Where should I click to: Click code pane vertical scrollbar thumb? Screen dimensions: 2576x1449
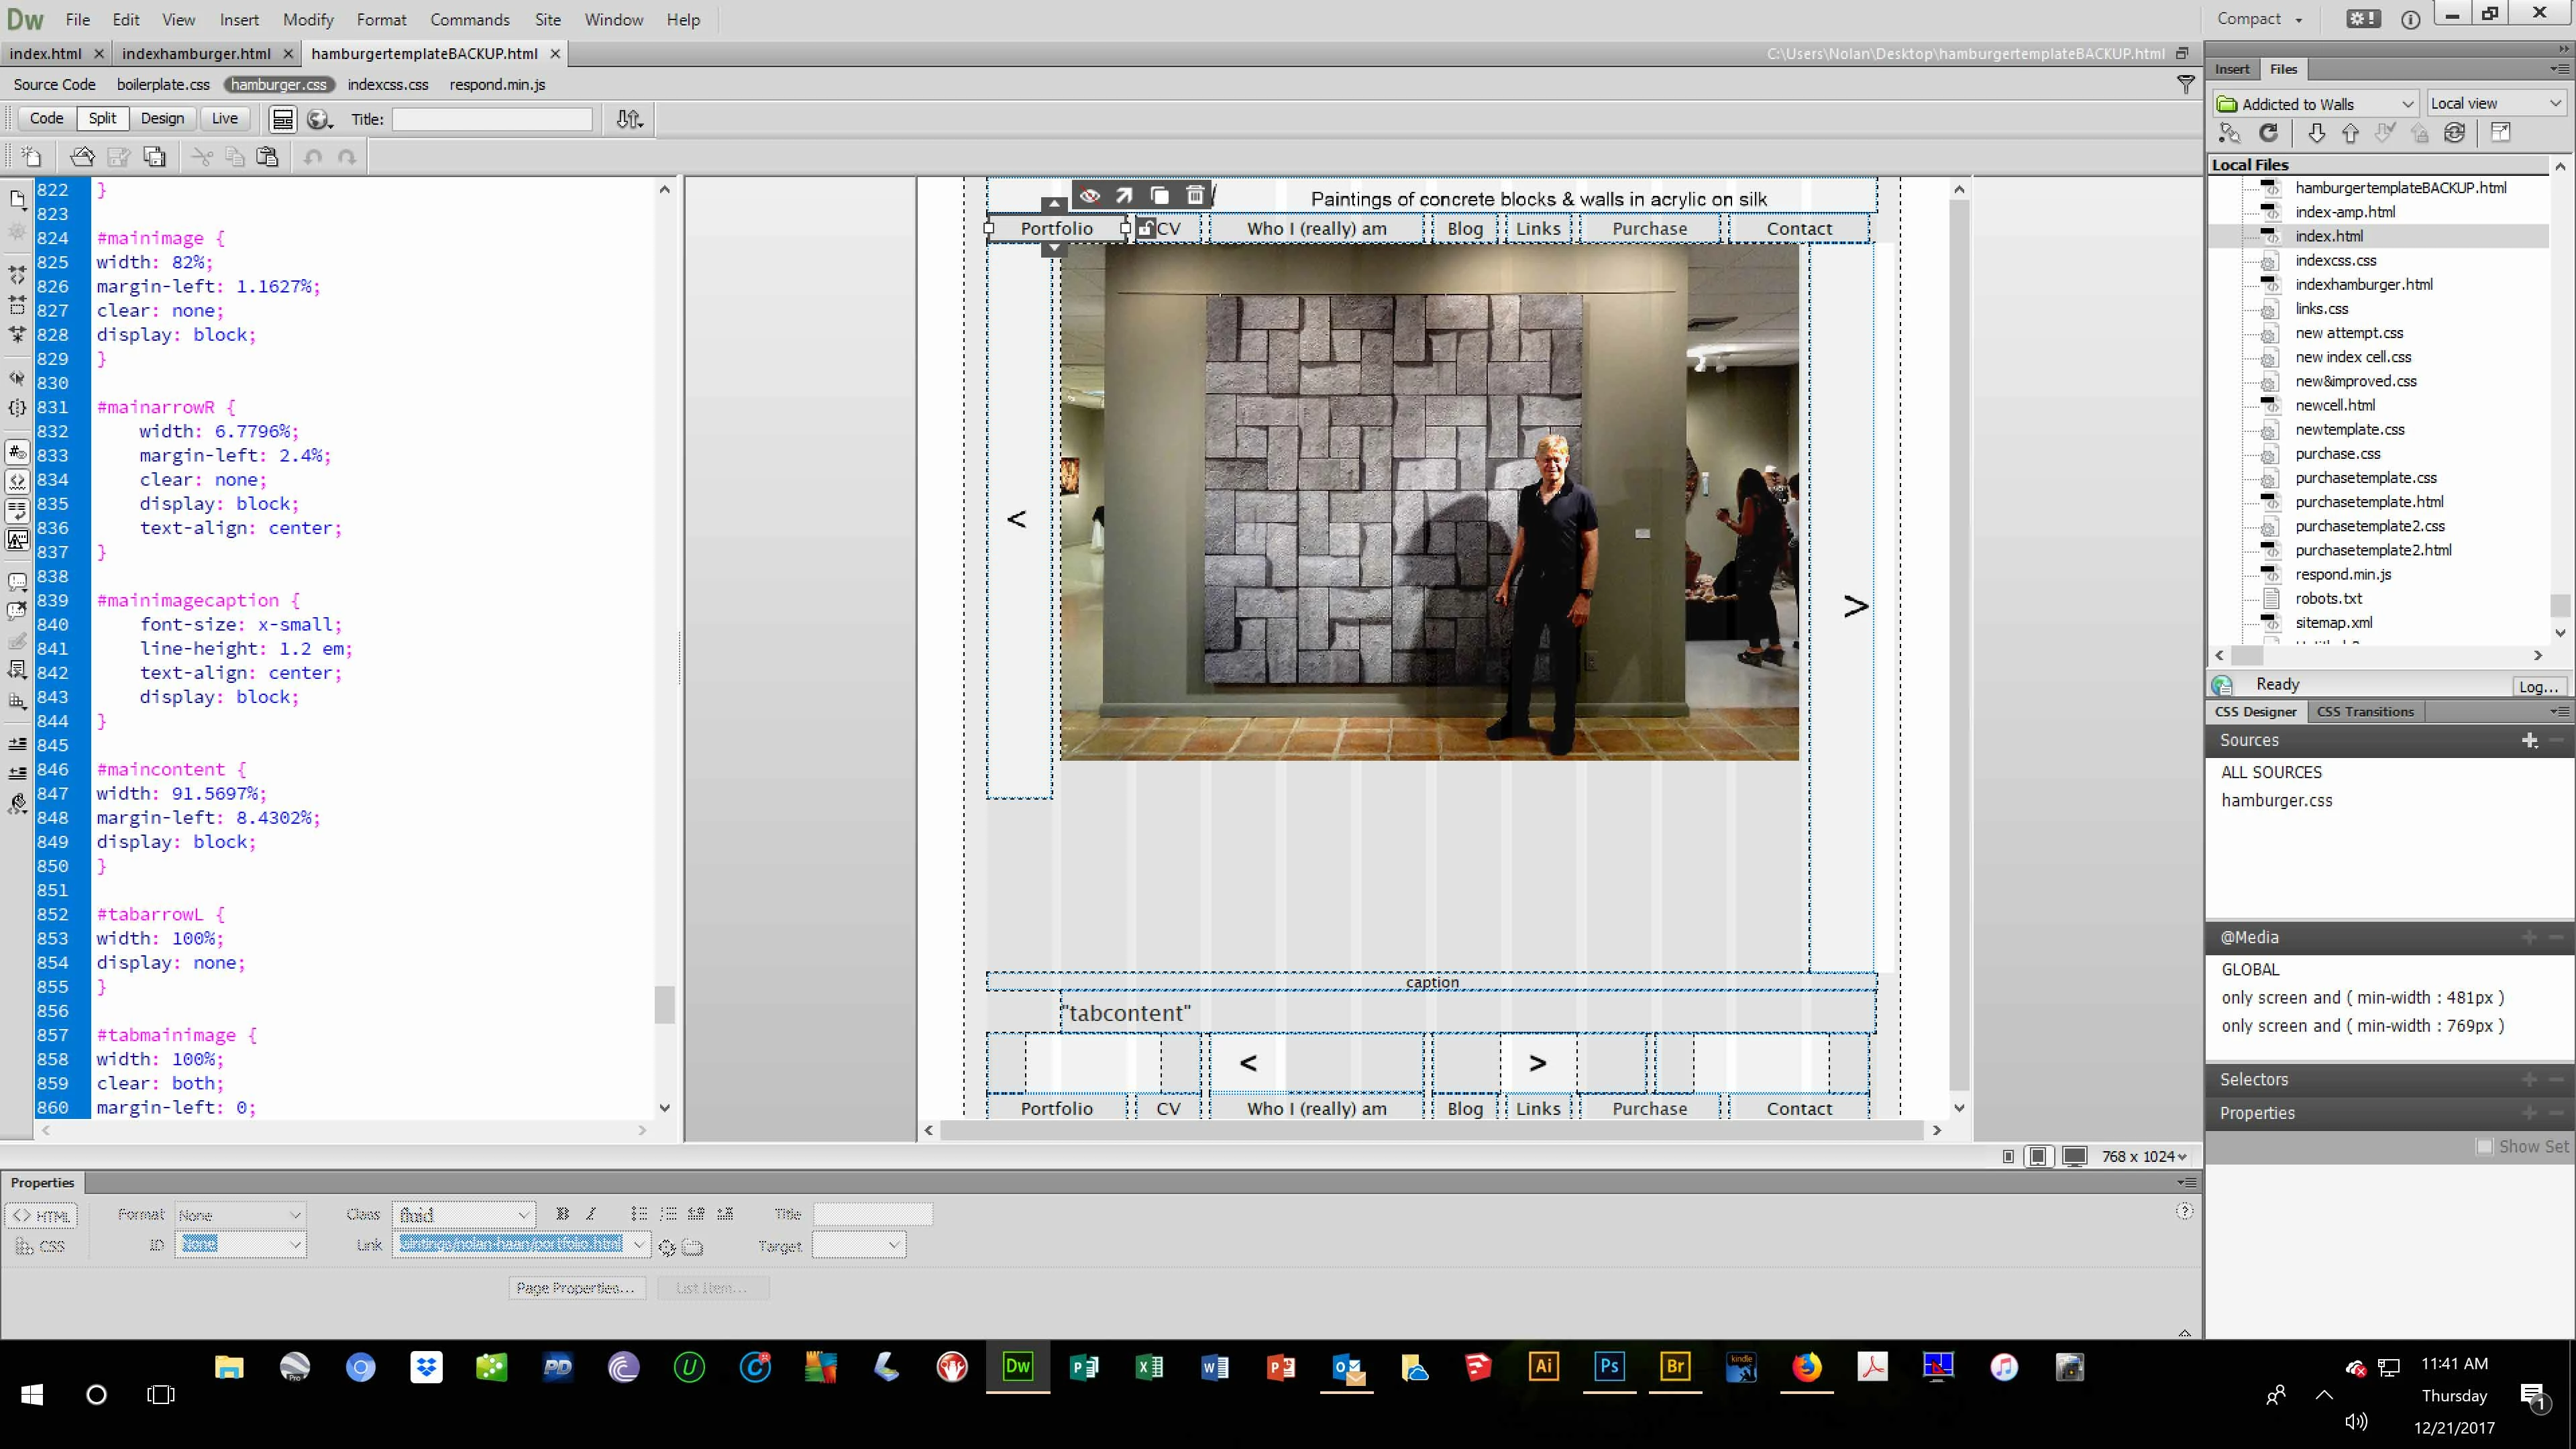coord(664,1004)
